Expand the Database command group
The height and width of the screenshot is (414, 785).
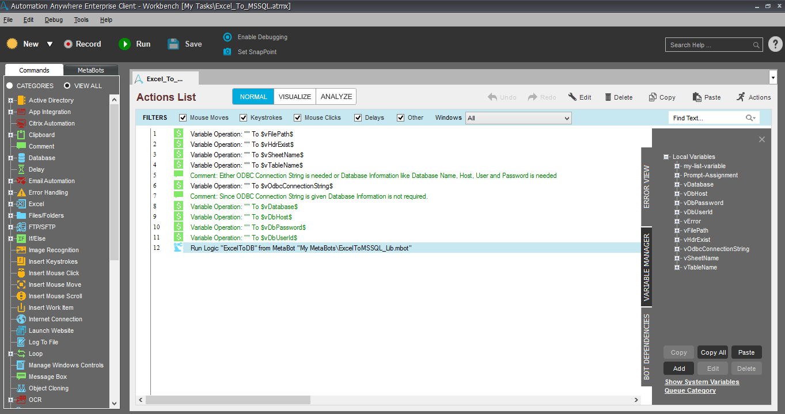[10, 158]
